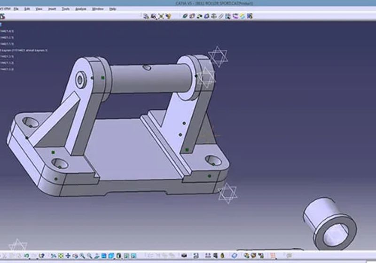Click the Explode assembly icon

161,16
